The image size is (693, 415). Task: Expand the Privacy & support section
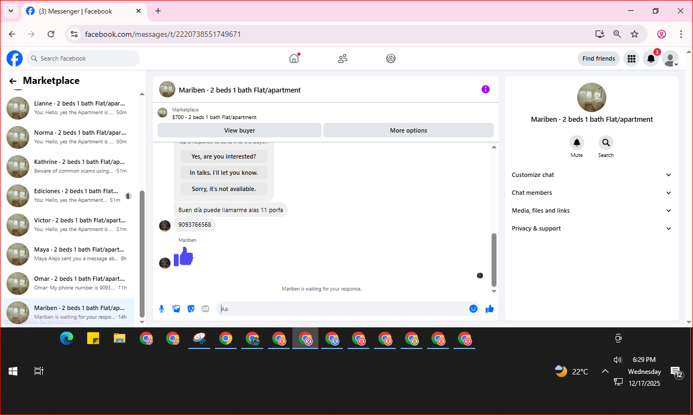coord(591,228)
